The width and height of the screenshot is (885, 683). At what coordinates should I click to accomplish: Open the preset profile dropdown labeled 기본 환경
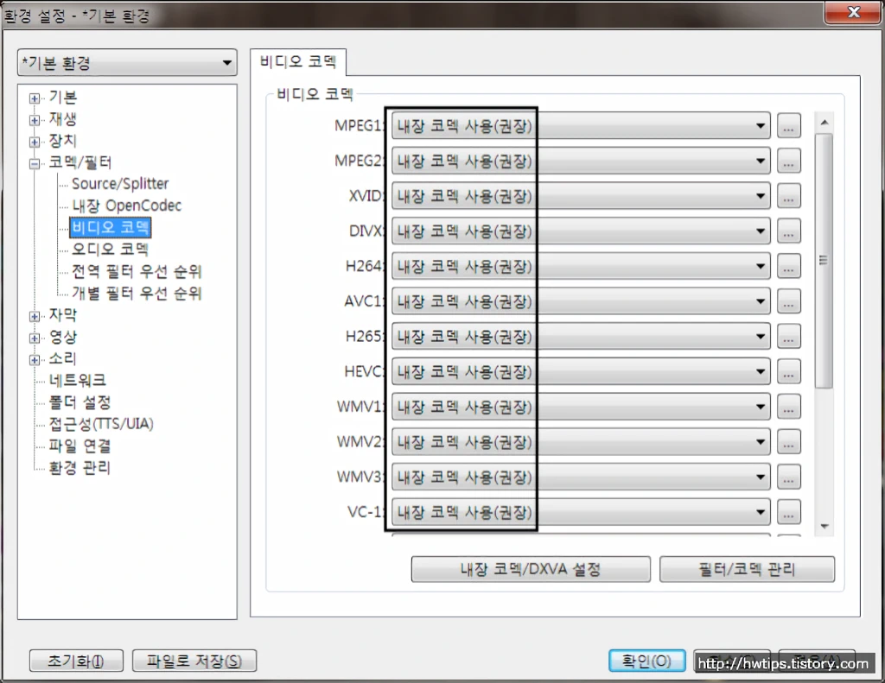coord(227,61)
